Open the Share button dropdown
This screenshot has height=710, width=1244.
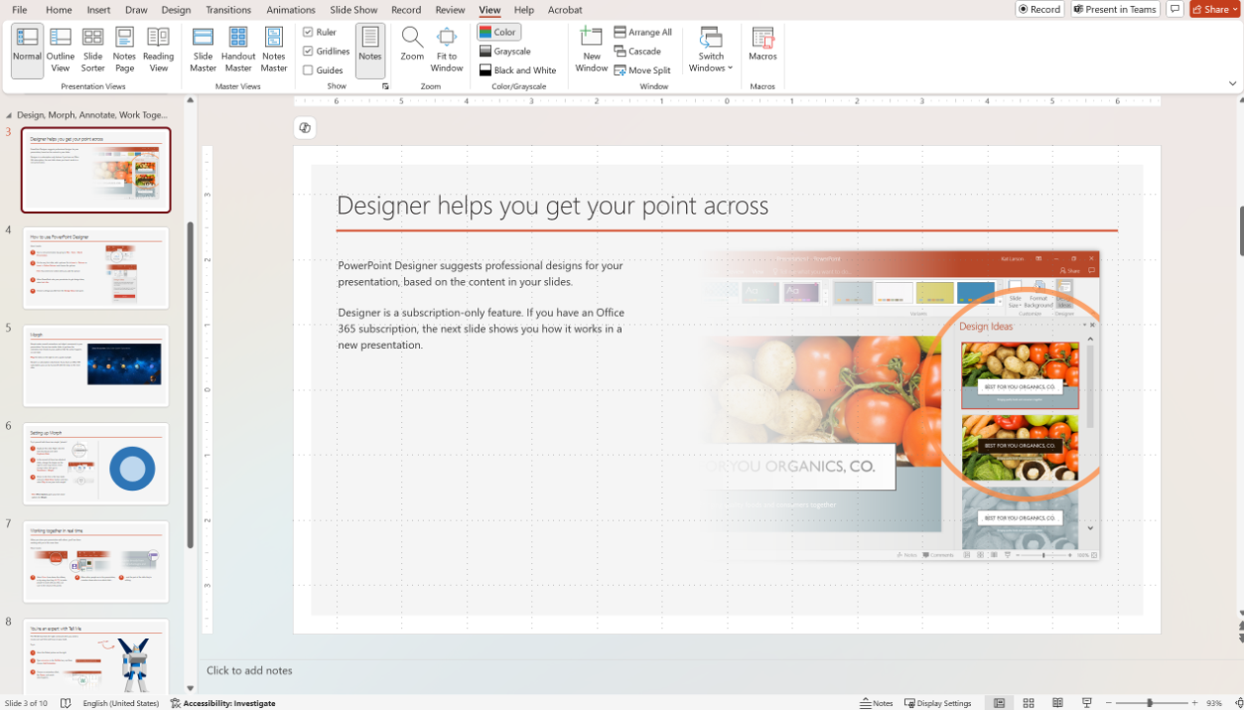click(1235, 9)
